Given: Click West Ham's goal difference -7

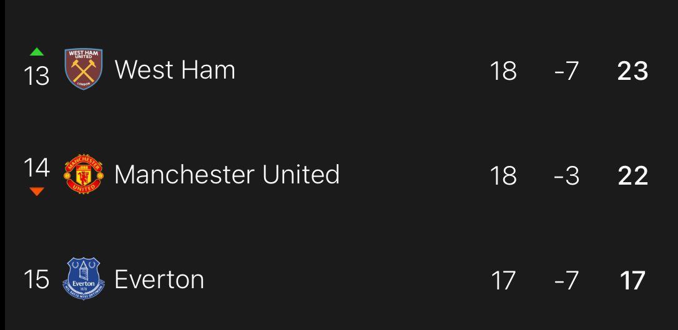Looking at the screenshot, I should (566, 71).
